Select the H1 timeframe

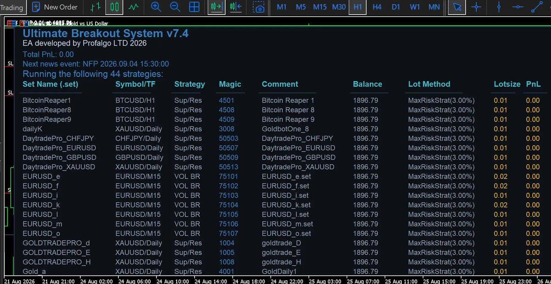pyautogui.click(x=358, y=7)
